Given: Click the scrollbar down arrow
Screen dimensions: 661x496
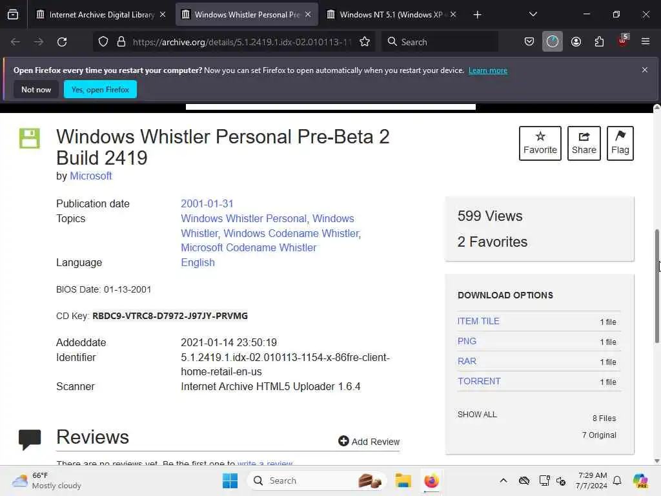Looking at the screenshot, I should [x=656, y=460].
